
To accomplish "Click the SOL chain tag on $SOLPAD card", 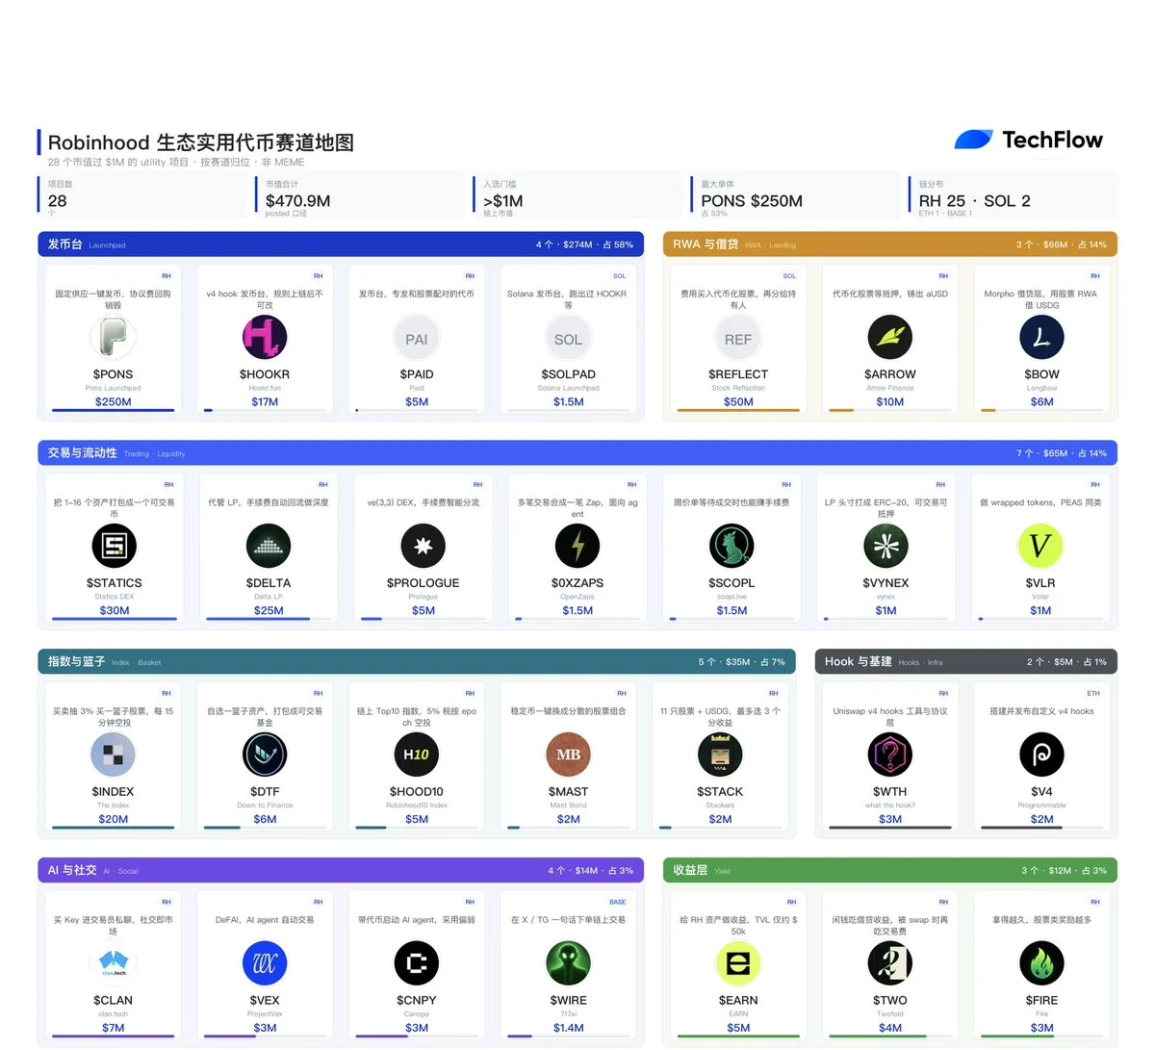I will coord(620,276).
